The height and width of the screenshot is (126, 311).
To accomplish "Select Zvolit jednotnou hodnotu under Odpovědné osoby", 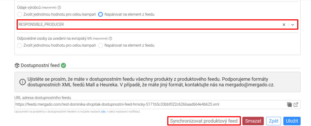I will pyautogui.click(x=19, y=46).
